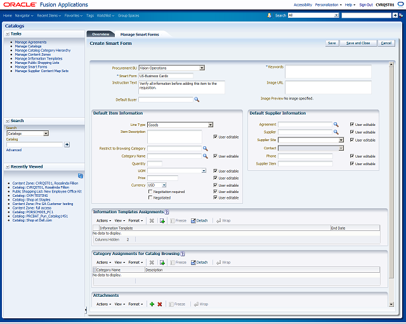This screenshot has width=406, height=324.
Task: Click the Freeze button in Attachments toolbar
Action: 177,304
